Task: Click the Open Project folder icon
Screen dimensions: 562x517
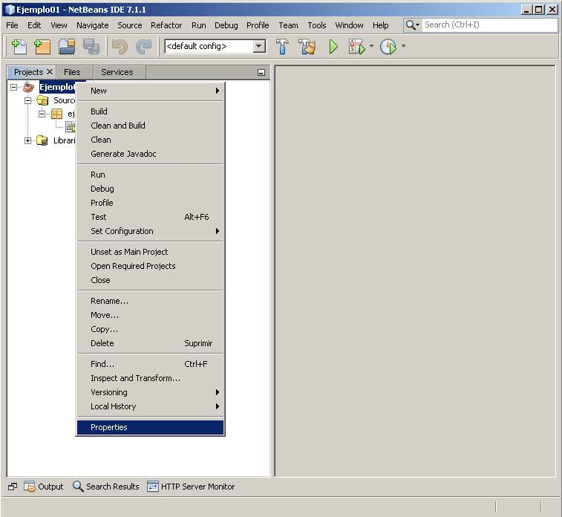Action: coord(67,47)
